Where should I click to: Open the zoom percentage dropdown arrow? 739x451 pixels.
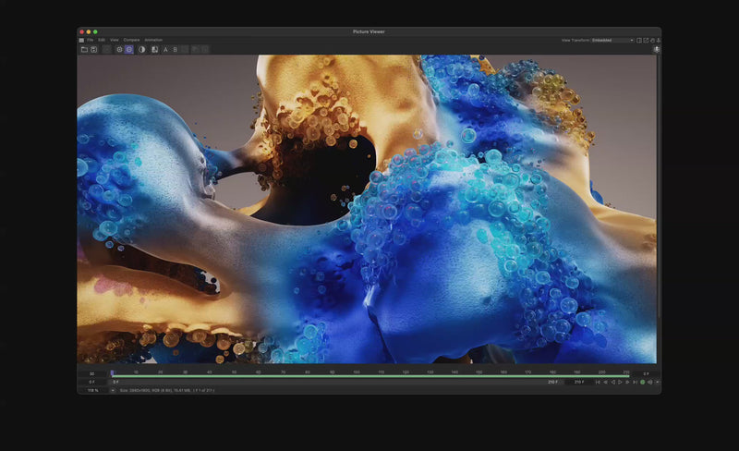pyautogui.click(x=113, y=390)
